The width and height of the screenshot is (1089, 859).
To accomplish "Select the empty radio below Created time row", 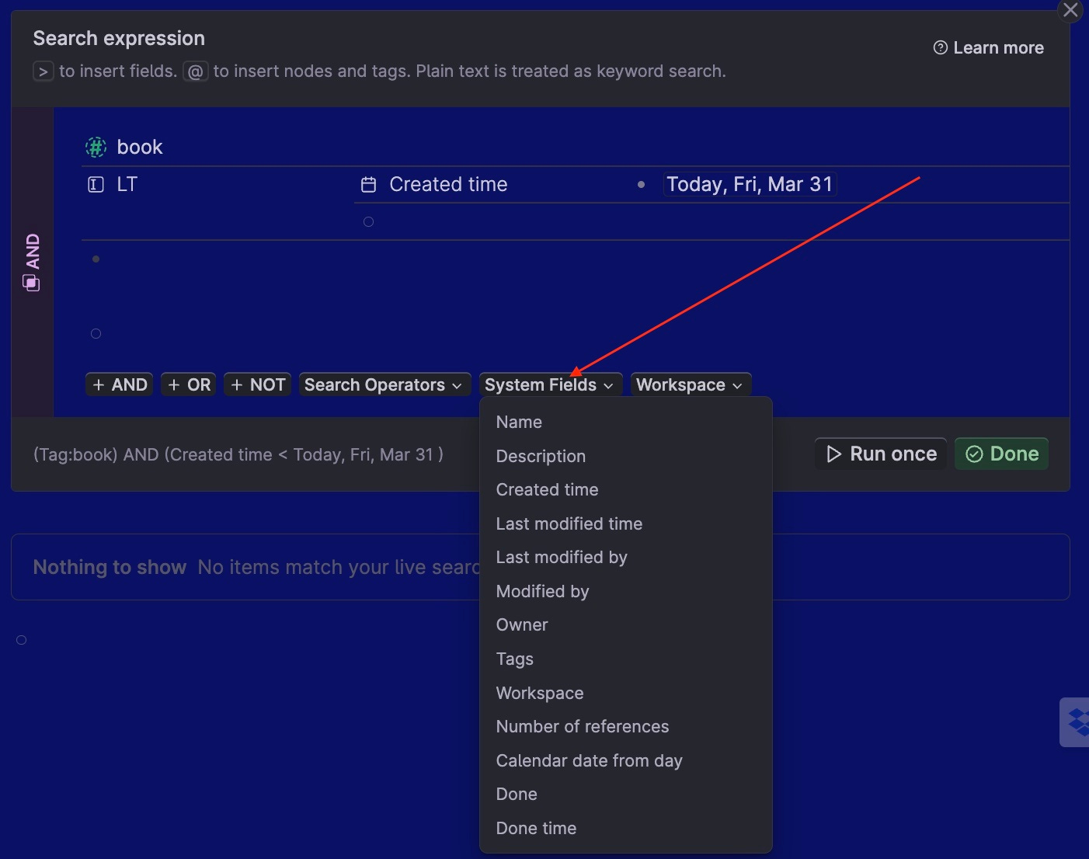I will 368,221.
